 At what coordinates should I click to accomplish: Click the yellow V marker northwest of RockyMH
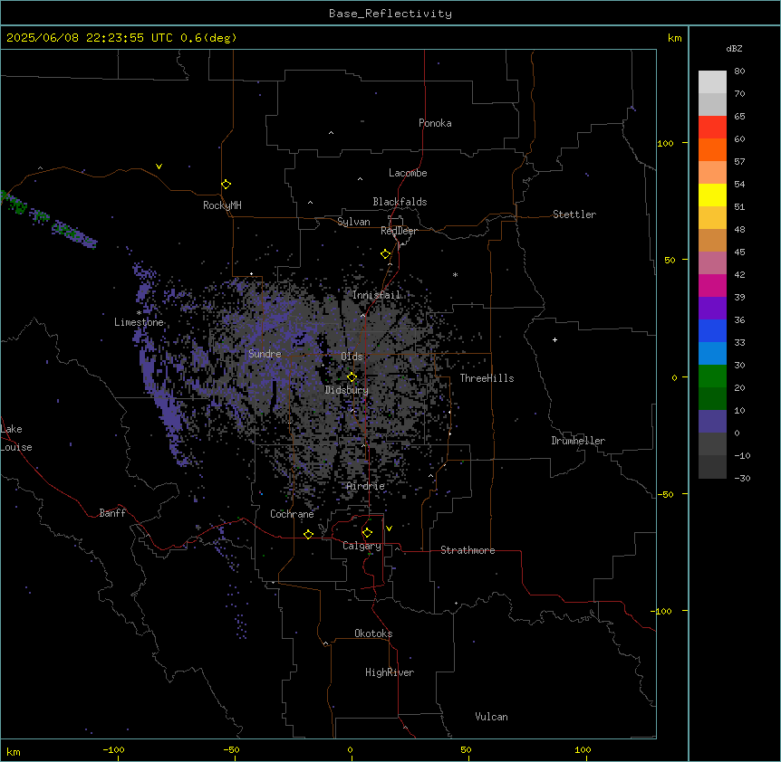[x=159, y=167]
